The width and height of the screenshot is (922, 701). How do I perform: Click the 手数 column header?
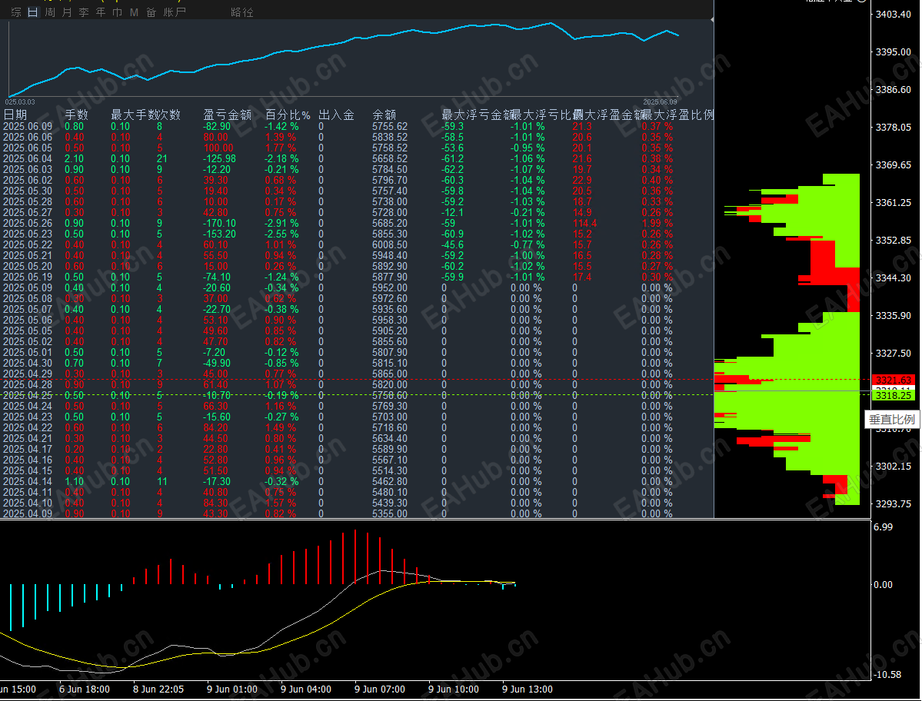pyautogui.click(x=76, y=115)
